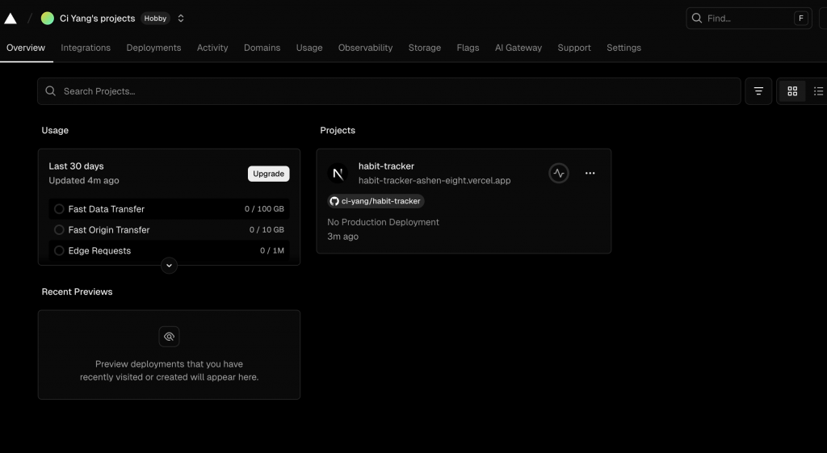Open the Domains tab
Image resolution: width=827 pixels, height=453 pixels.
262,48
